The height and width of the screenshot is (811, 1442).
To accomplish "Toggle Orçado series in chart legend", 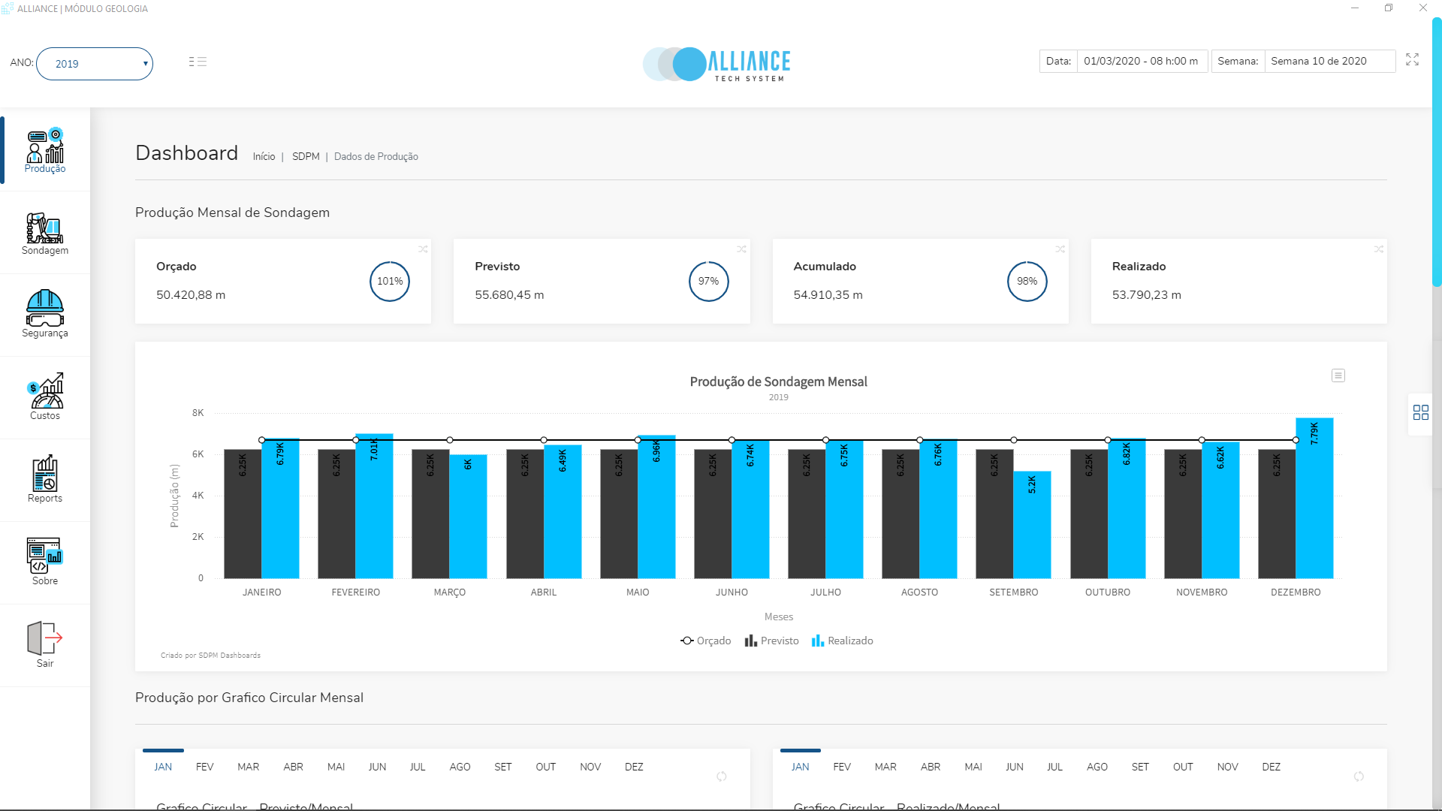I will (x=705, y=641).
